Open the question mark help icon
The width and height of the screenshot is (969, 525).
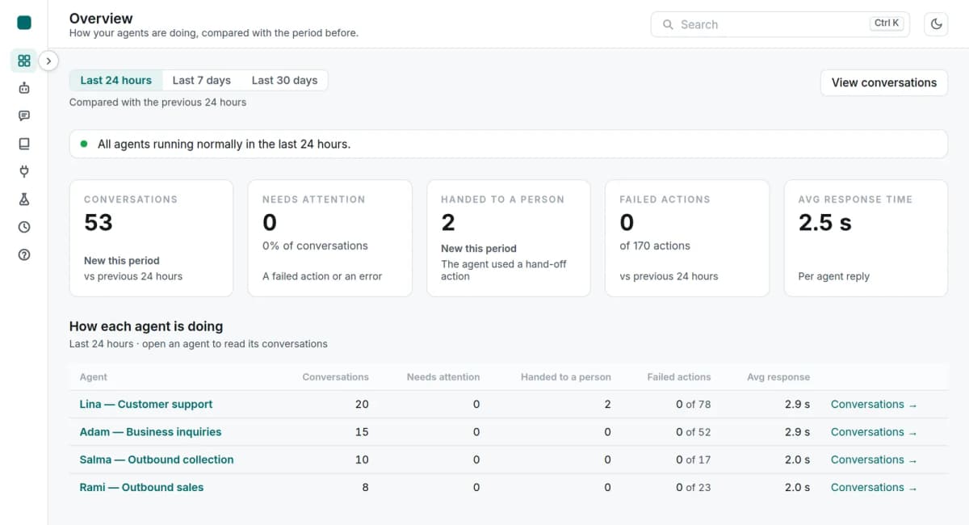[x=24, y=254]
